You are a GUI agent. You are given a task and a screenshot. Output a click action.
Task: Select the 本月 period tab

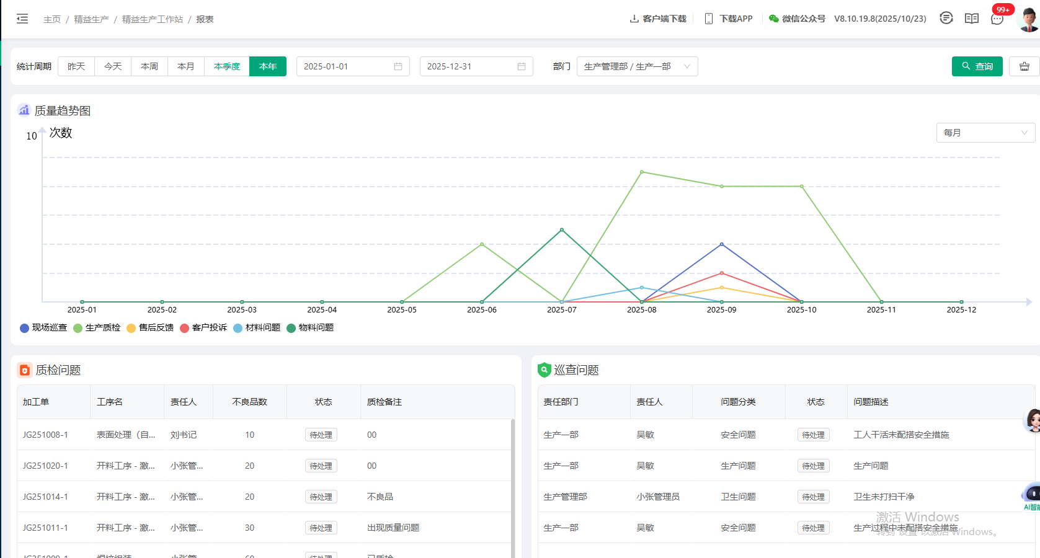pyautogui.click(x=186, y=66)
